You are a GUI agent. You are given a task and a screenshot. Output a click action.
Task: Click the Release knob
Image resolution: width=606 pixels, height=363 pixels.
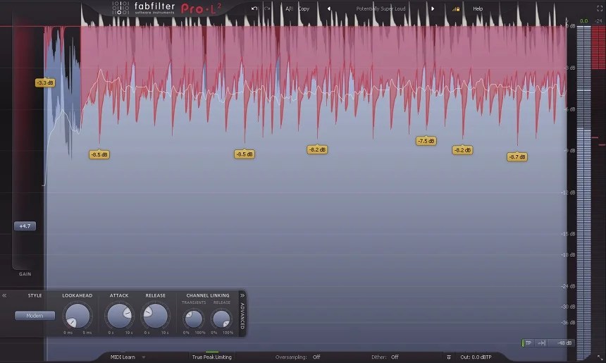155,316
